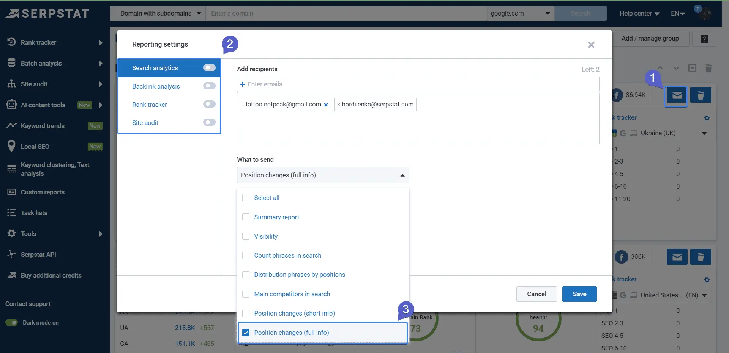The image size is (729, 353).
Task: Click Contact support link
Action: (28, 304)
